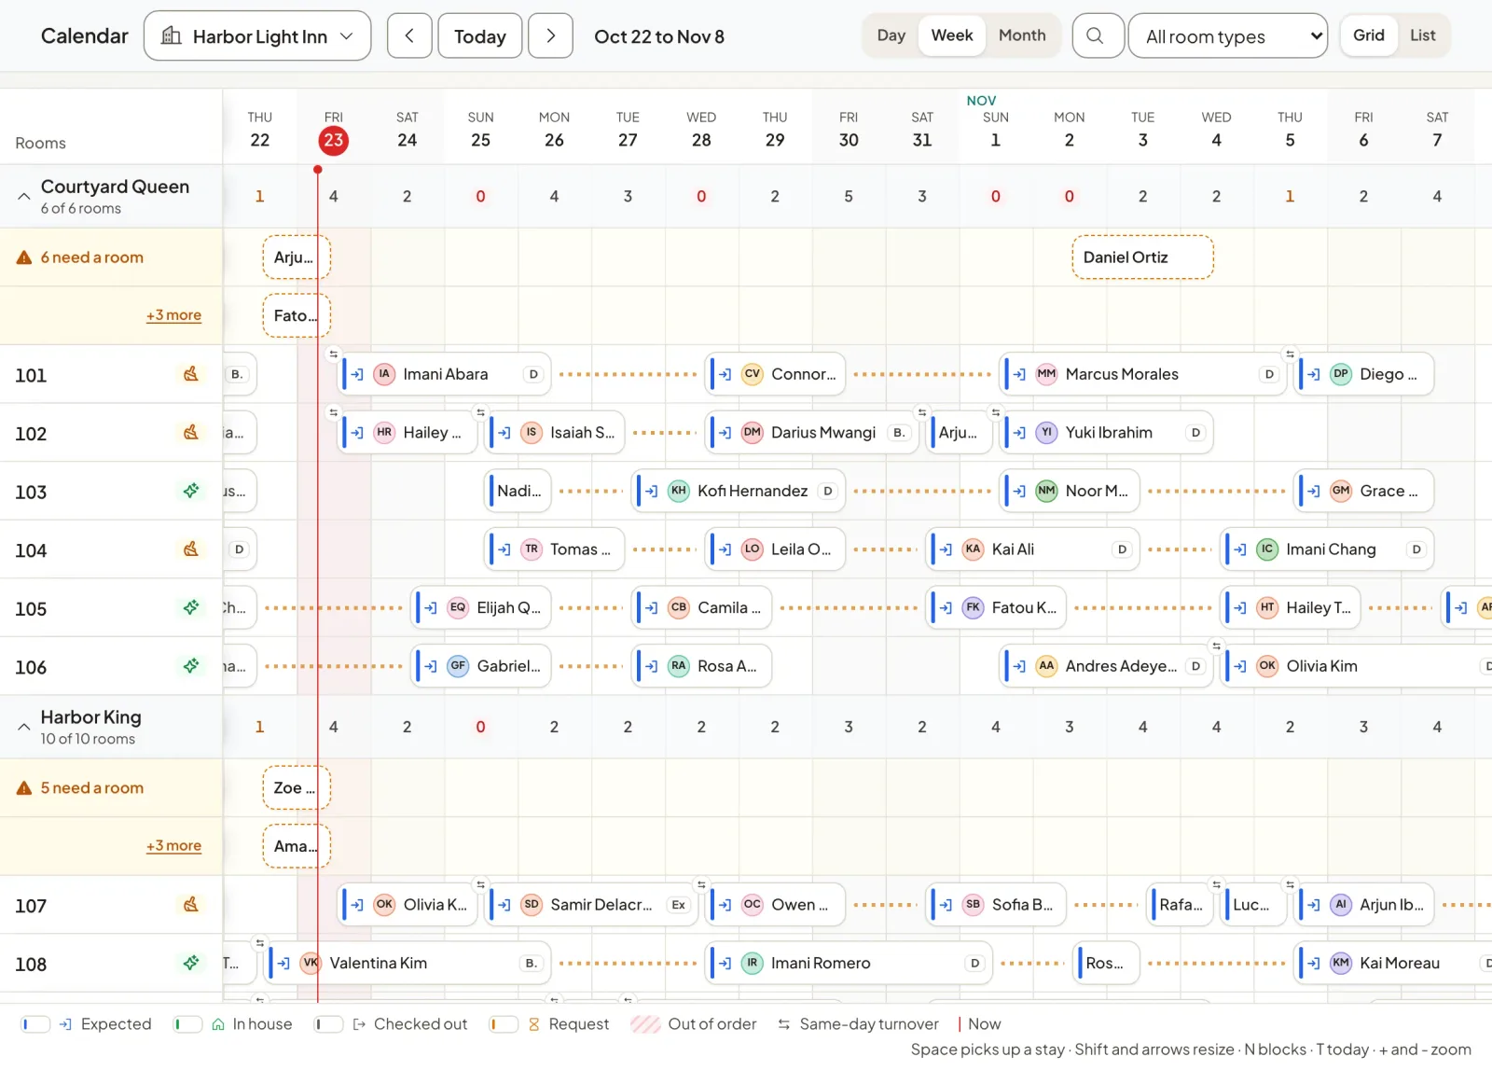Select Samir Delacr... booking in room 107
Viewport: 1492px width, 1070px height.
591,905
